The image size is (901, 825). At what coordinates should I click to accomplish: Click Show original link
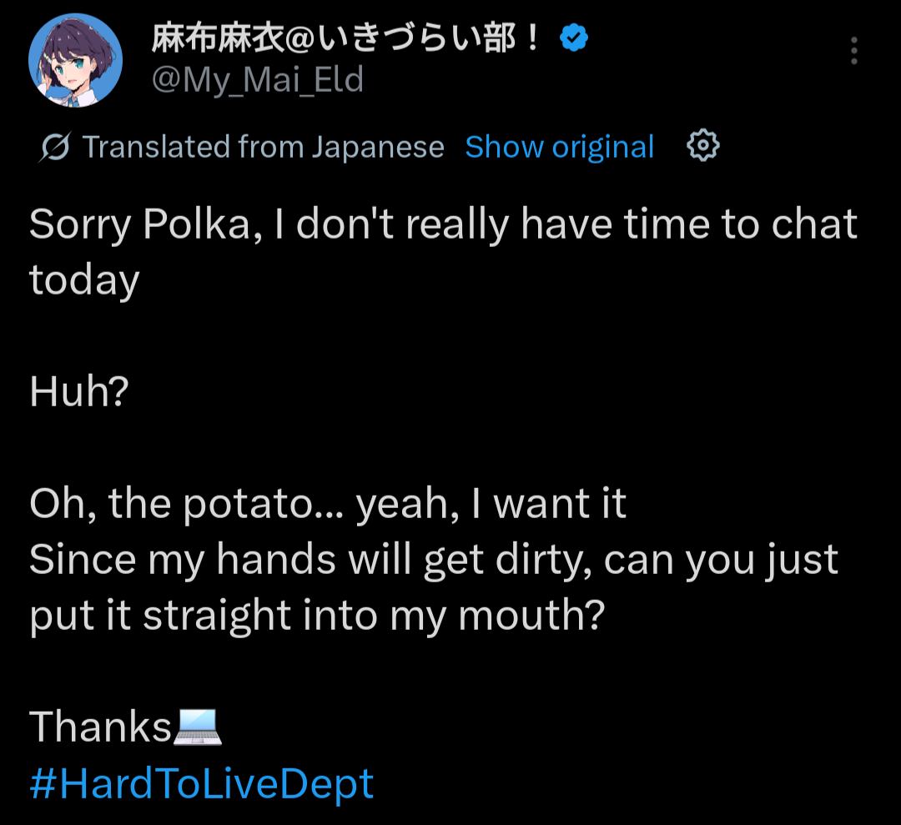pyautogui.click(x=559, y=147)
